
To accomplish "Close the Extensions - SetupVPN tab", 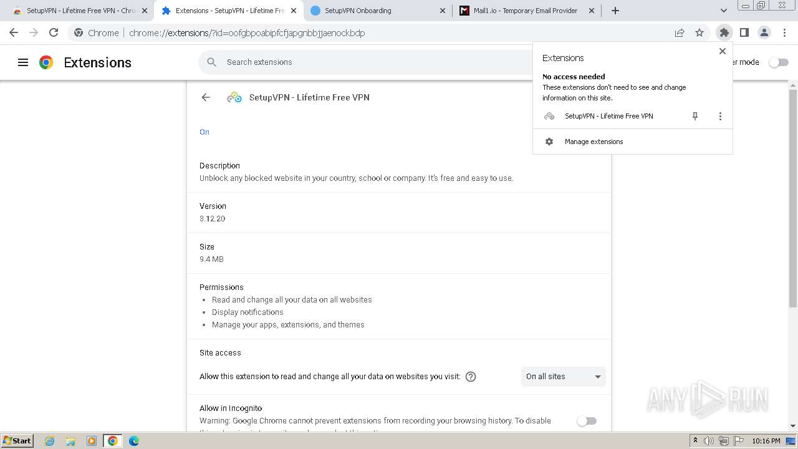I will [294, 11].
